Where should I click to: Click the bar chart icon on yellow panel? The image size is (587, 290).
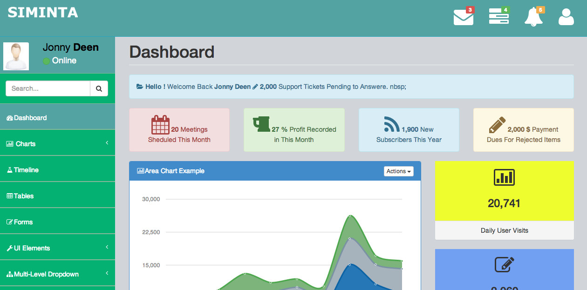point(504,177)
